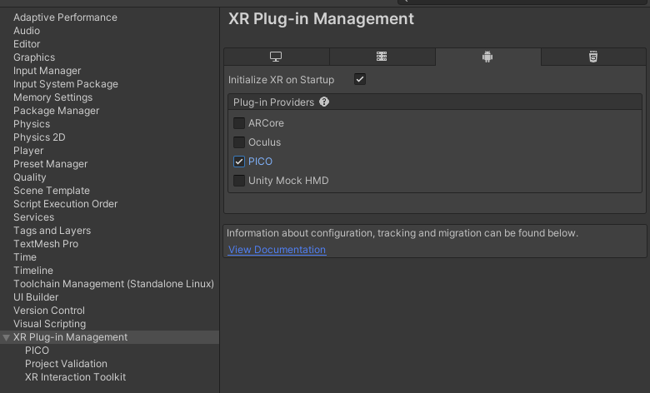
Task: Select Timeline settings
Action: pos(33,271)
